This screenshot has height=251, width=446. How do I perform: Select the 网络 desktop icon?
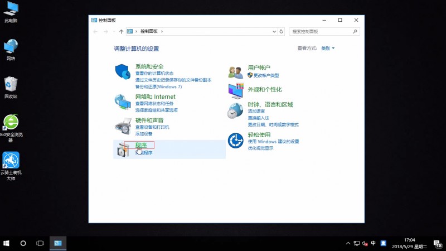point(11,50)
